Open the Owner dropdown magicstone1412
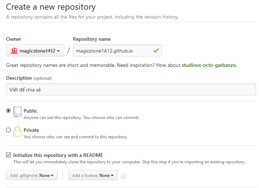This screenshot has height=188, width=259. tap(35, 50)
